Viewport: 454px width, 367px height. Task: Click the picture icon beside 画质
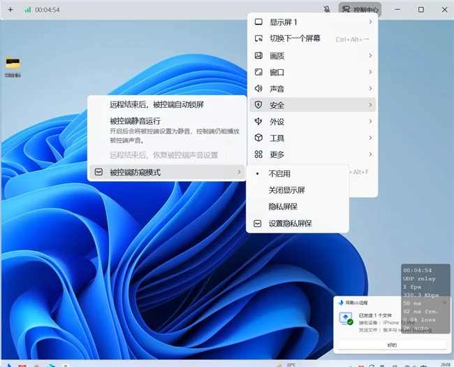coord(258,55)
